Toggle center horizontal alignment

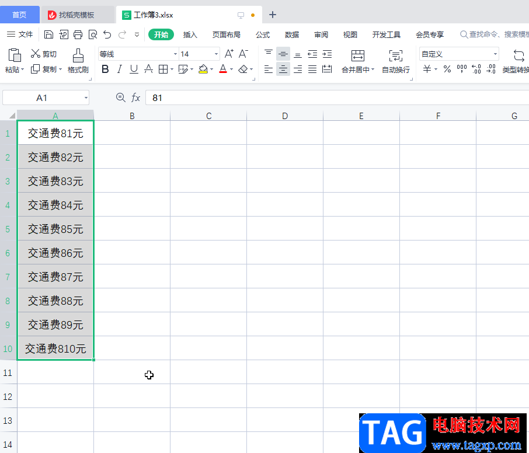click(x=283, y=69)
